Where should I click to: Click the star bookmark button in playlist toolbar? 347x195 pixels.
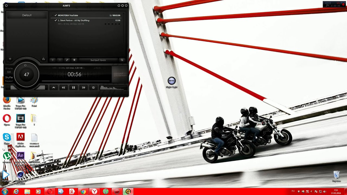(x=74, y=60)
